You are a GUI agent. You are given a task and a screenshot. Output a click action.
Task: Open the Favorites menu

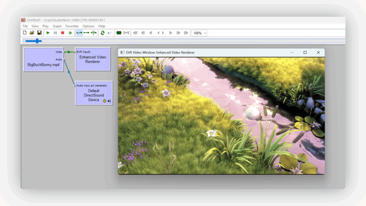72,26
